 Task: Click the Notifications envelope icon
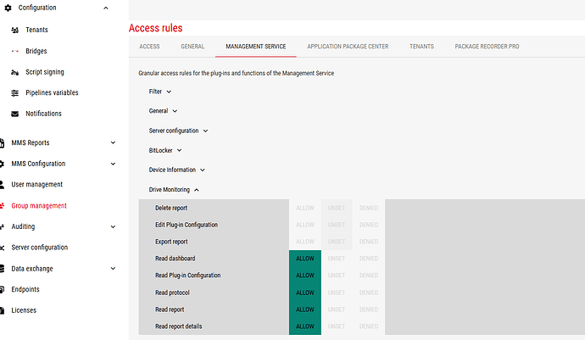click(15, 114)
